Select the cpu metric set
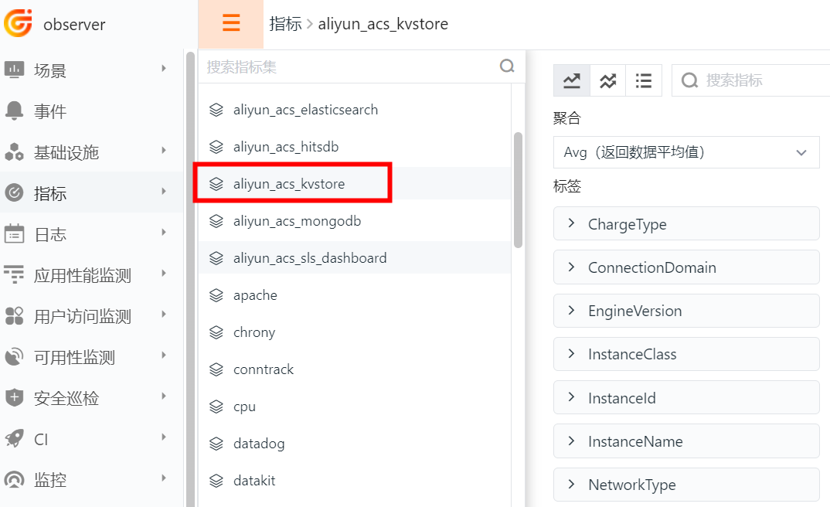830x507 pixels. tap(355, 406)
